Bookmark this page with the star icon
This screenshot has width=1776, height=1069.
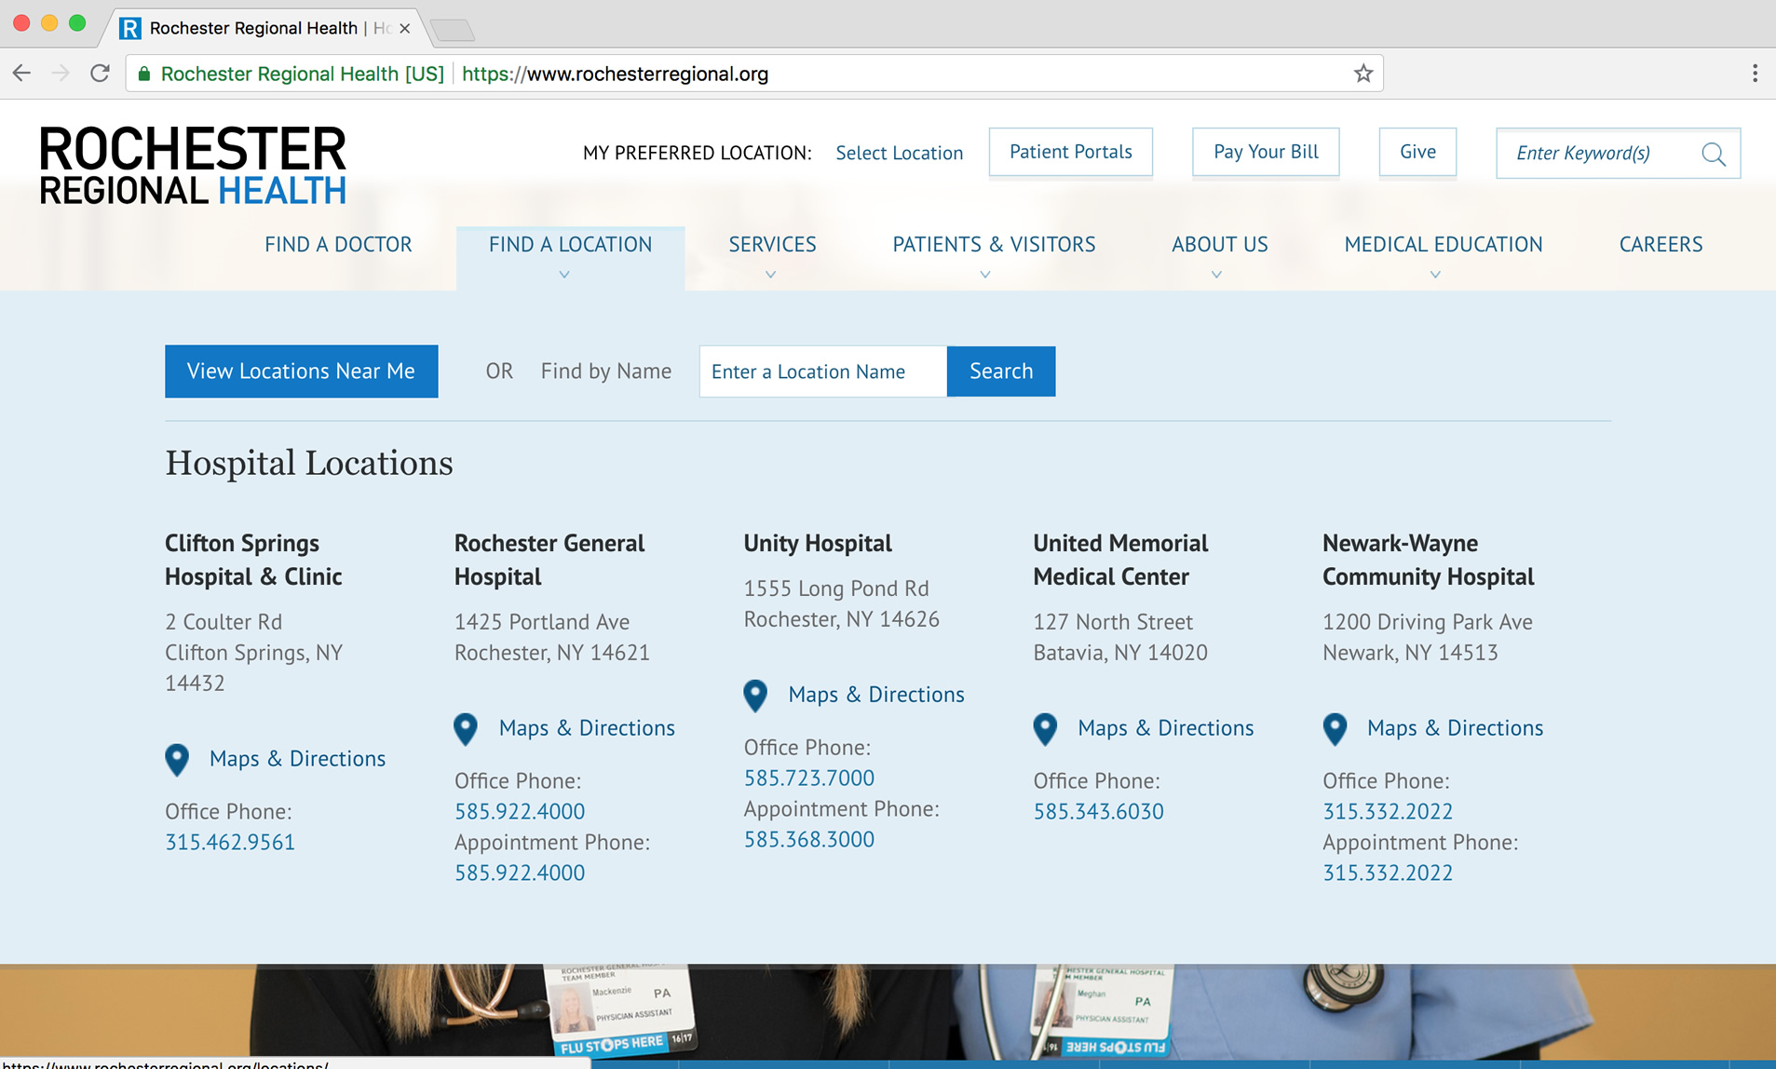point(1363,74)
